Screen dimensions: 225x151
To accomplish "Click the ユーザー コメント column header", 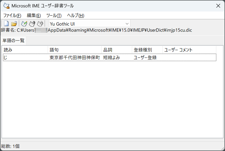I will [189, 50].
